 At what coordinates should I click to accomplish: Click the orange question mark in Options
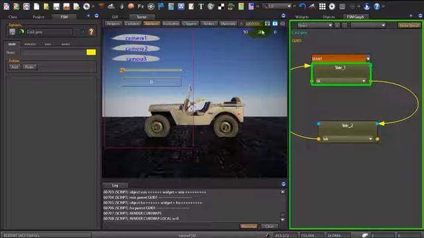click(91, 32)
